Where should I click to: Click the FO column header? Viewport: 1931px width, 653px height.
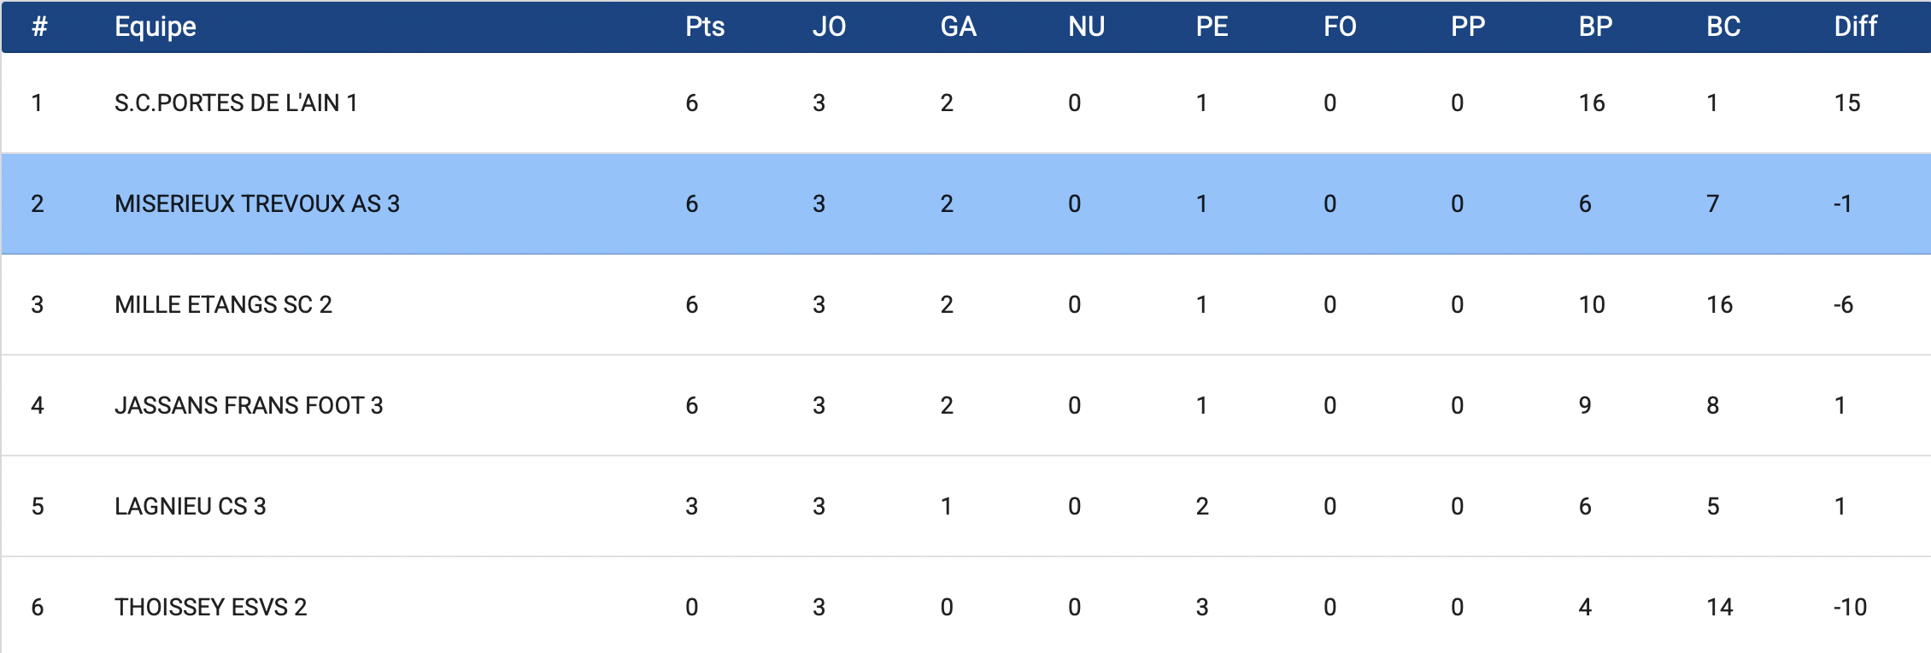[x=1340, y=26]
